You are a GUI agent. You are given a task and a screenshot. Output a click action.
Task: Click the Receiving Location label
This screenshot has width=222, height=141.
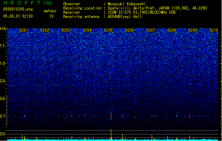point(82,8)
